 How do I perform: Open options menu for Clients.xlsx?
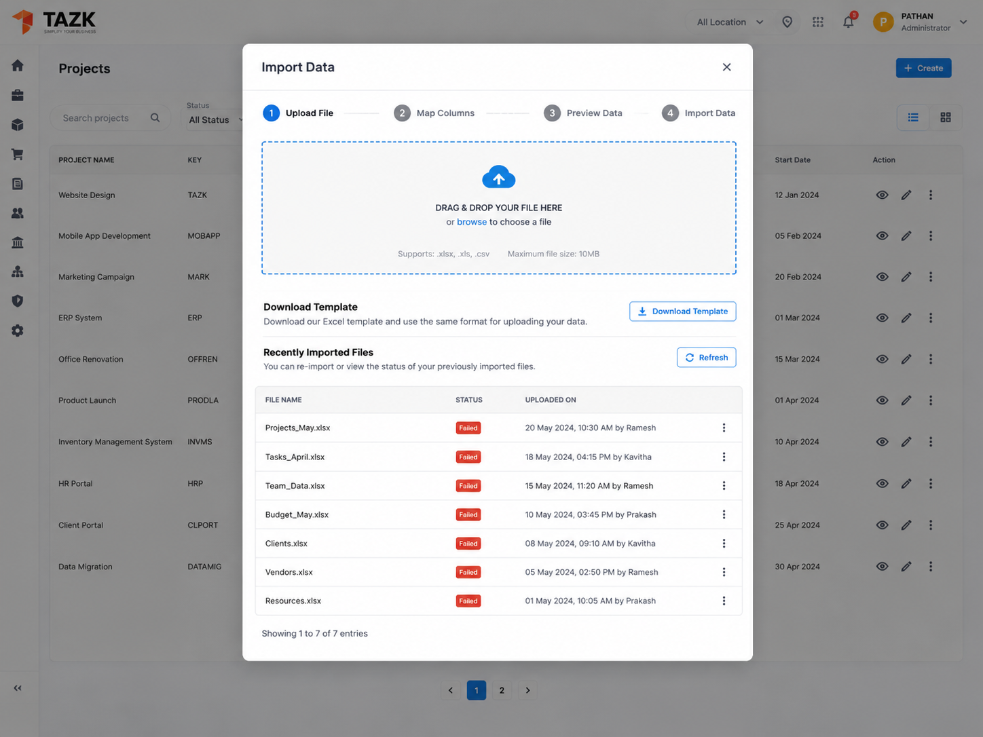tap(724, 544)
